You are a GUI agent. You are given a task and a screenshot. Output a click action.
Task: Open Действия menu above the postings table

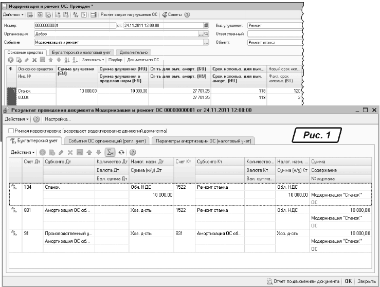point(23,153)
